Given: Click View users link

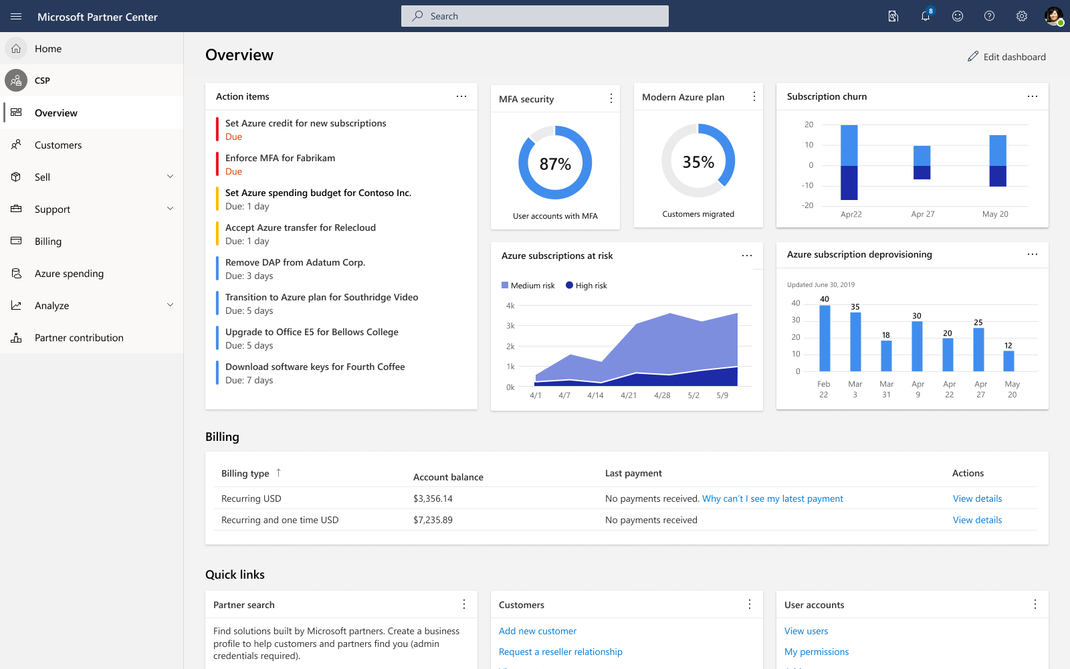Looking at the screenshot, I should click(x=806, y=631).
